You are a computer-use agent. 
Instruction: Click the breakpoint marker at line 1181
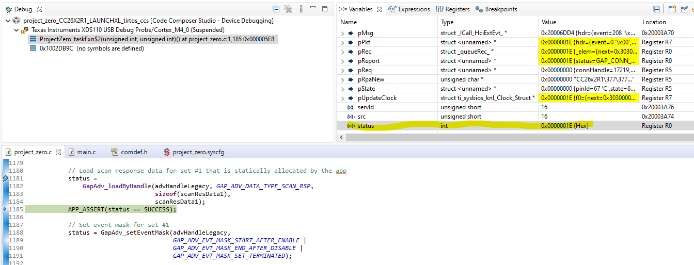pos(5,178)
